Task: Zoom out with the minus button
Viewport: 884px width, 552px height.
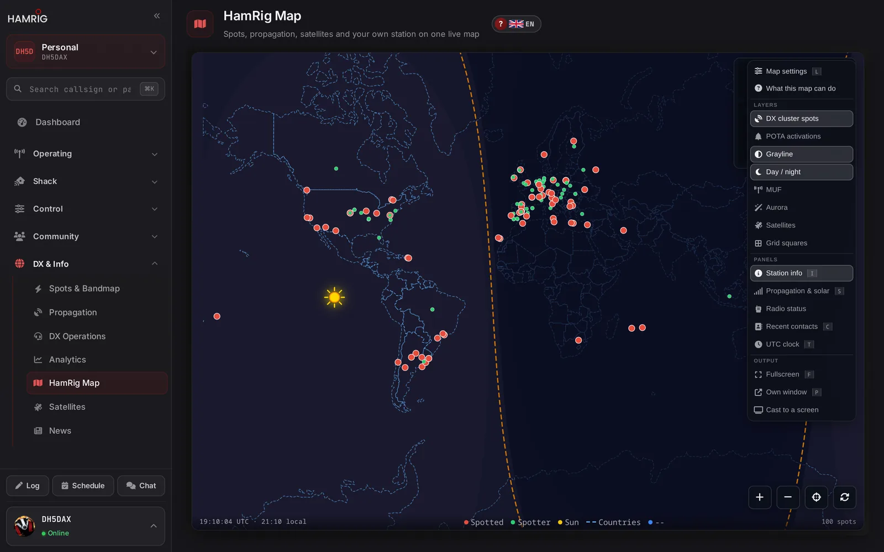Action: (x=788, y=497)
